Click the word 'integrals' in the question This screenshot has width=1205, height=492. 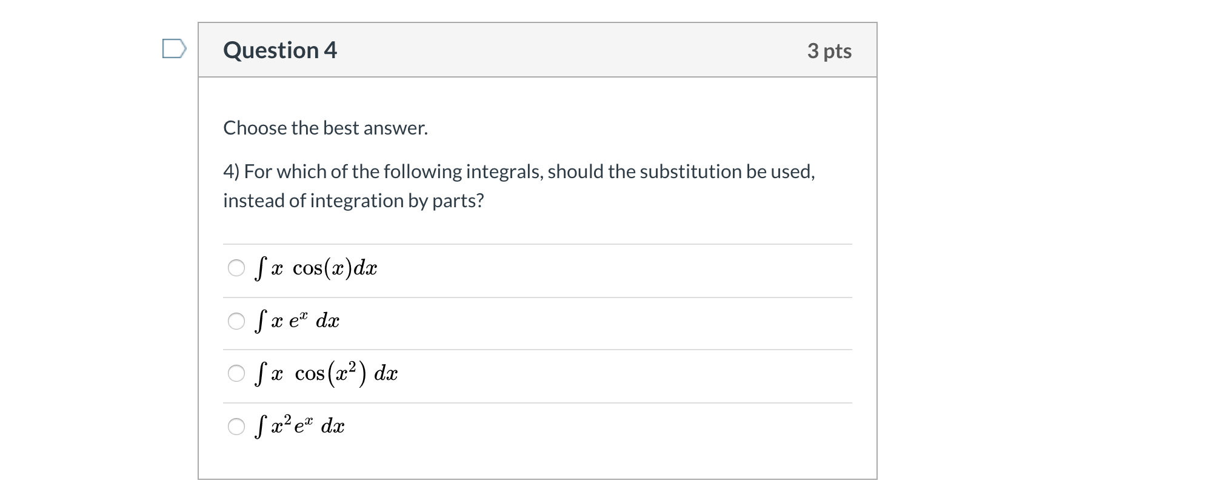tap(504, 172)
